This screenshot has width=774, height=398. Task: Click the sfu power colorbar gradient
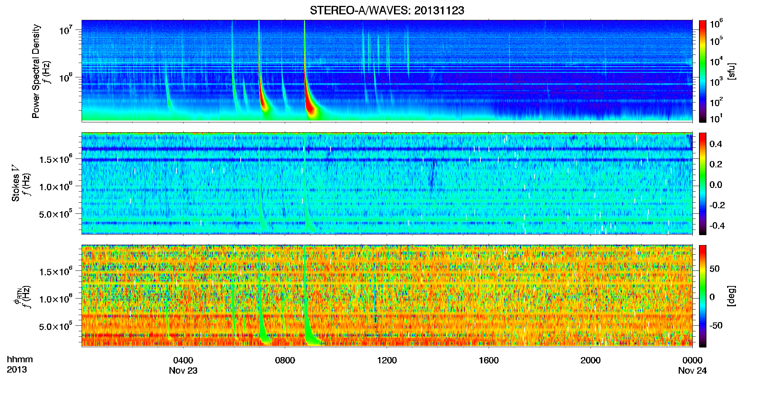(x=702, y=71)
